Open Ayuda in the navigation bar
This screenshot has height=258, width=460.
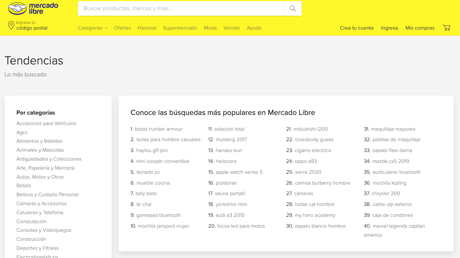254,28
